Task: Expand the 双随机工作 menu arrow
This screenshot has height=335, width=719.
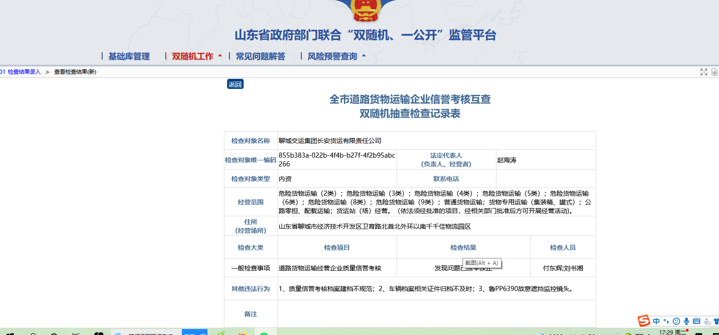Action: click(220, 56)
